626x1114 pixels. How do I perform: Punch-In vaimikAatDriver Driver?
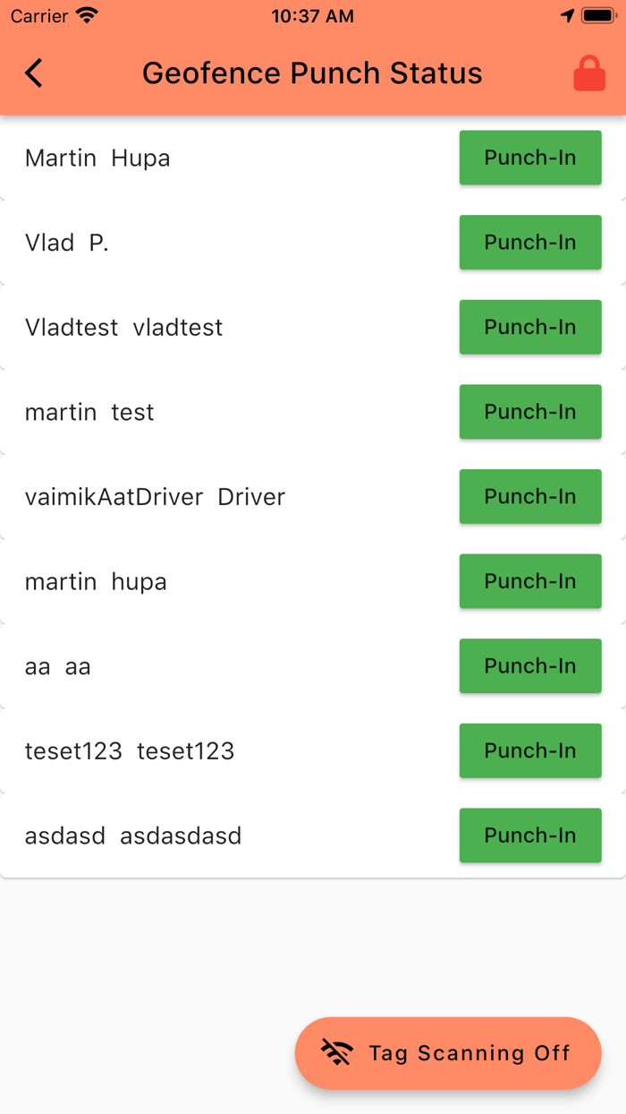pyautogui.click(x=529, y=496)
